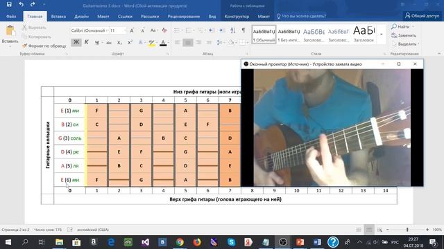The height and width of the screenshot is (249, 444).
Task: Cut selection with Вырезать
Action: click(x=35, y=28)
